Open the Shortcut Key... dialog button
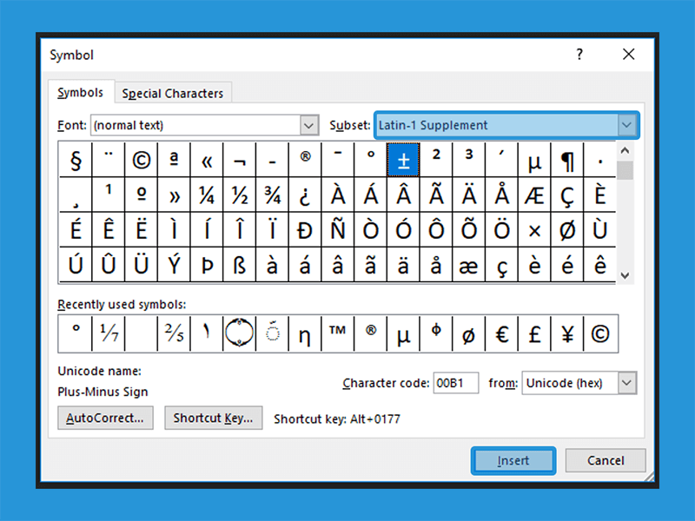The height and width of the screenshot is (521, 695). point(213,418)
